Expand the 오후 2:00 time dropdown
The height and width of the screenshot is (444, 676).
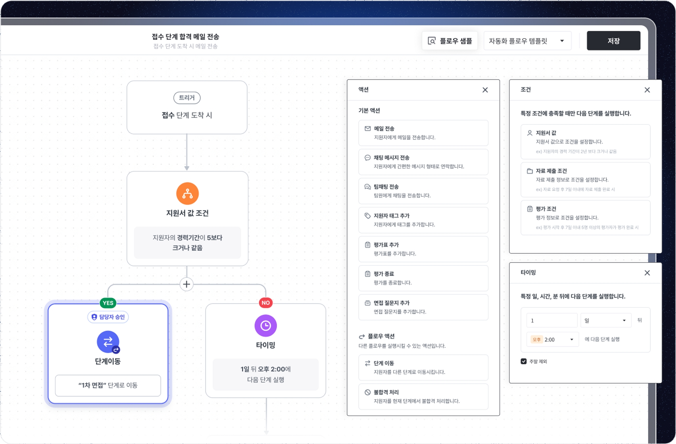[552, 339]
